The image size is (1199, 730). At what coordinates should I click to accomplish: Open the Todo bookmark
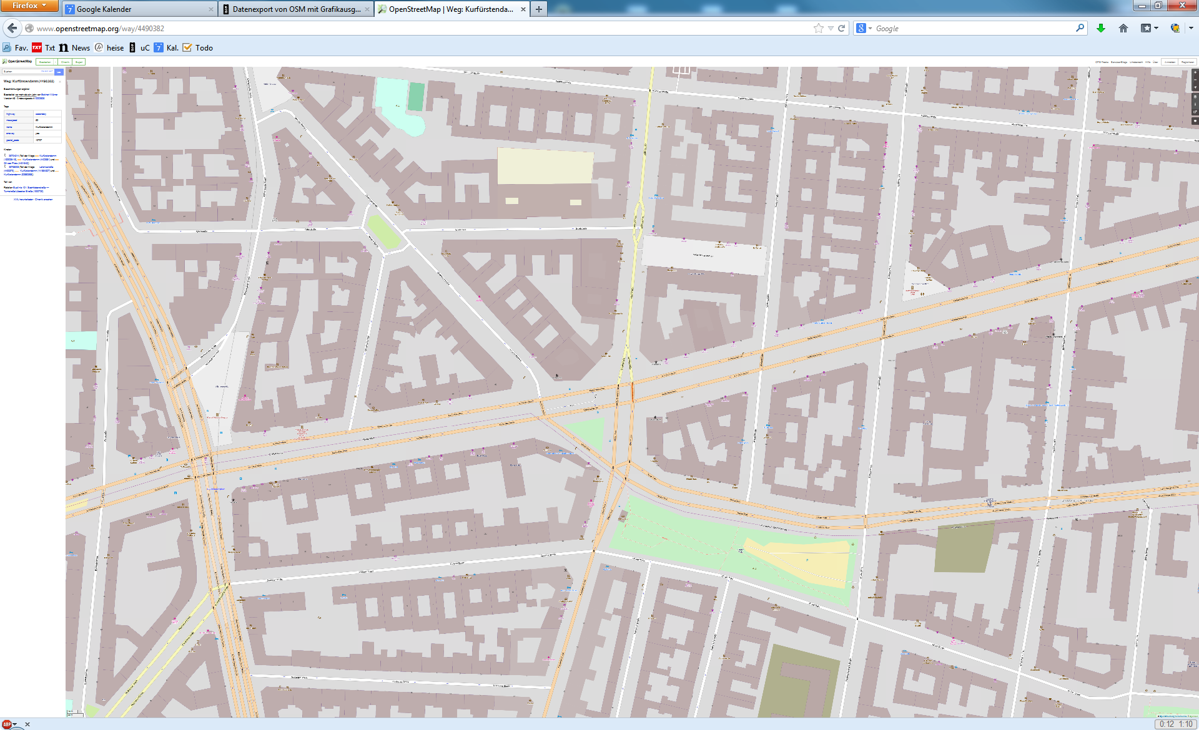[198, 47]
